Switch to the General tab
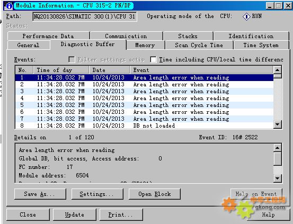The height and width of the screenshot is (224, 293). [x=28, y=45]
